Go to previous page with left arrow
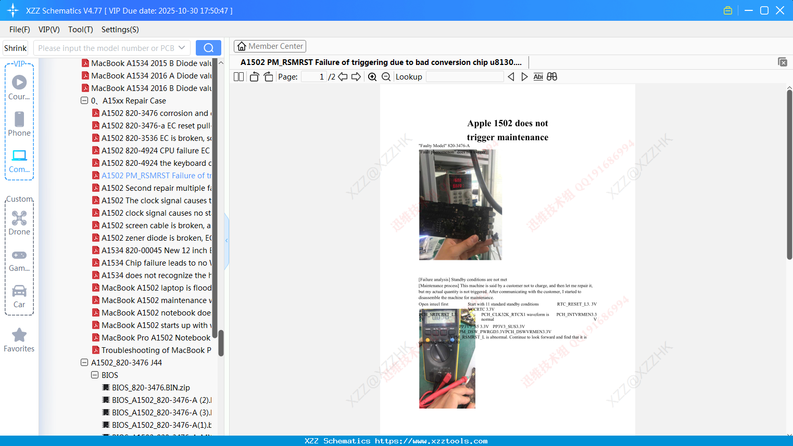 pos(343,77)
